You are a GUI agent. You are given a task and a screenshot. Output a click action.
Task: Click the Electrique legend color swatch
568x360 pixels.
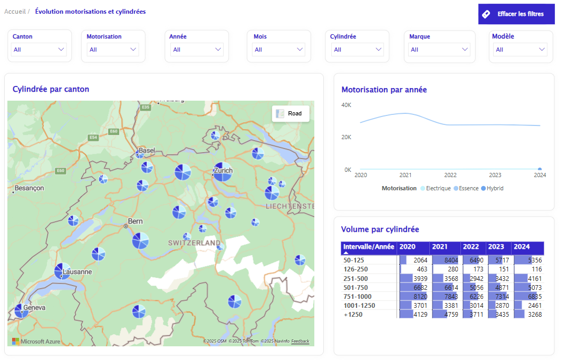[x=422, y=188]
